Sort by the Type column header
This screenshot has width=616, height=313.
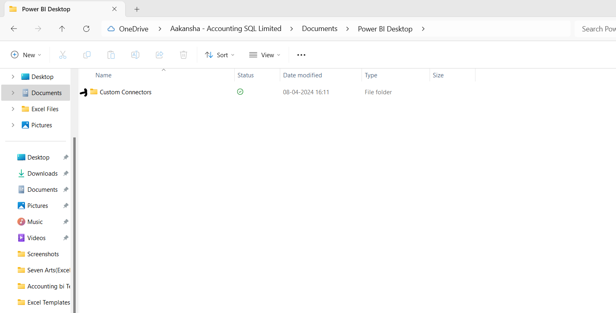371,75
